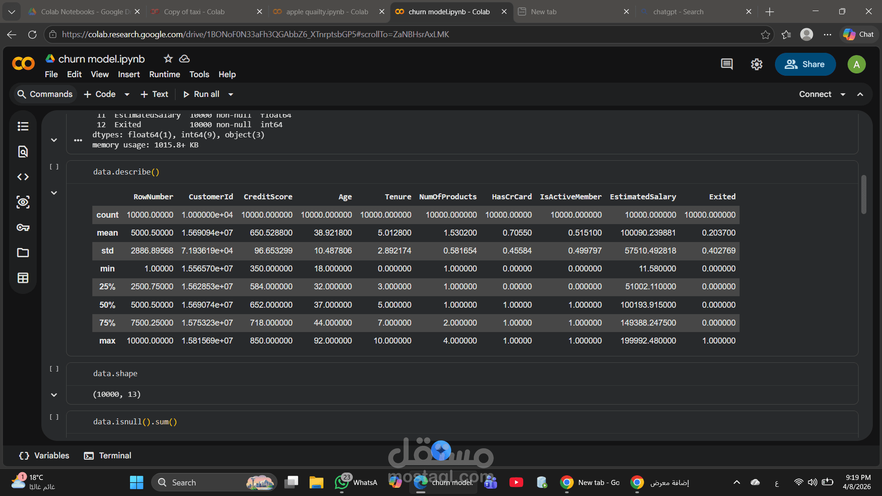
Task: Open a new browser tab with plus
Action: point(770,12)
